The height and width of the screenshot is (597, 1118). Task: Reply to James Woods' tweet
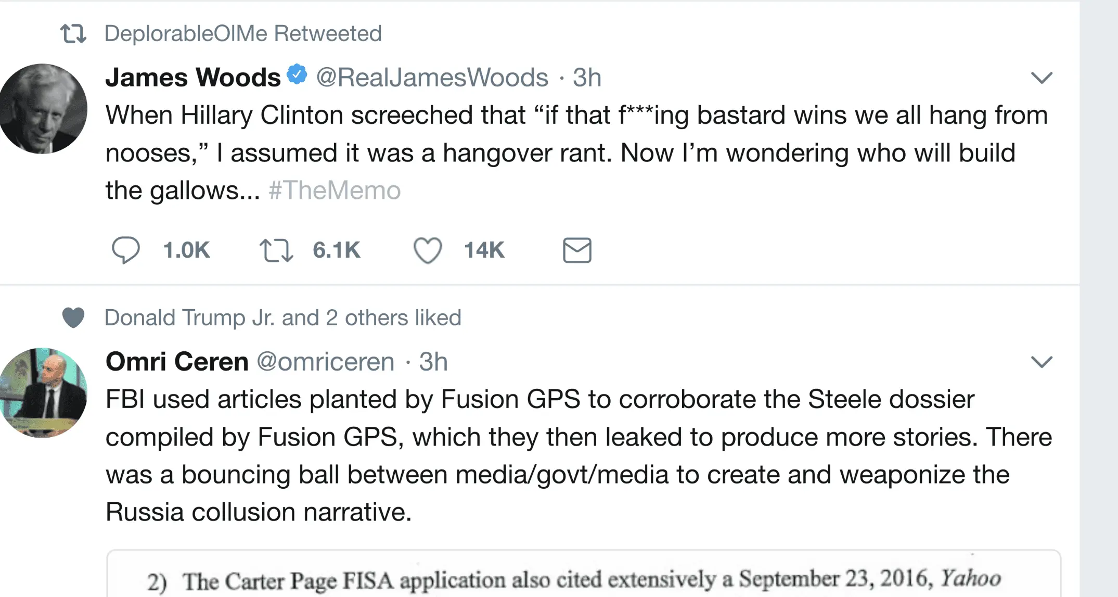coord(126,250)
